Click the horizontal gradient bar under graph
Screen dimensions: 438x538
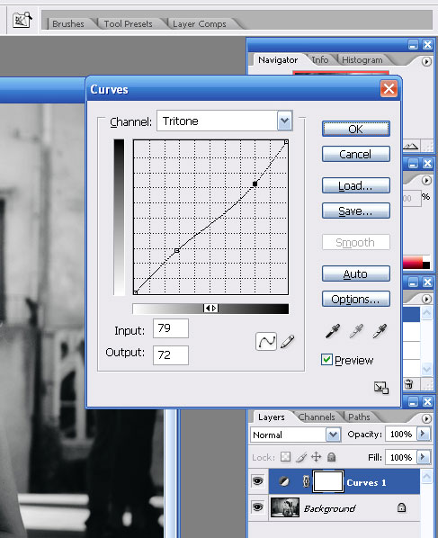(210, 309)
